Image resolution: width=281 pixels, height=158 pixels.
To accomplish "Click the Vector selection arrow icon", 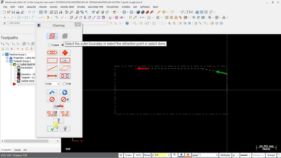I will point(53,76).
